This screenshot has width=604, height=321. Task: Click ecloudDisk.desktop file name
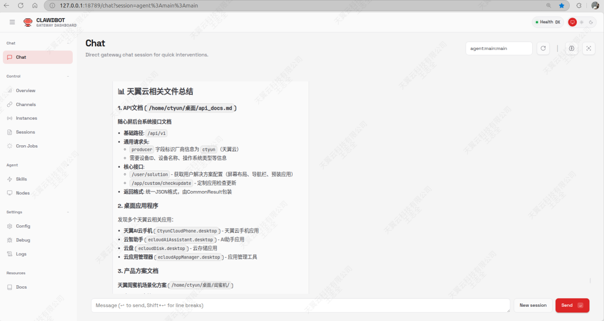(x=162, y=248)
